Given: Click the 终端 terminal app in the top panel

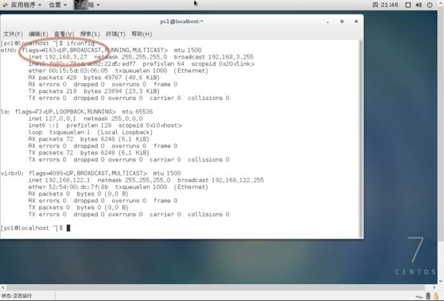Looking at the screenshot, I should pos(89,4).
